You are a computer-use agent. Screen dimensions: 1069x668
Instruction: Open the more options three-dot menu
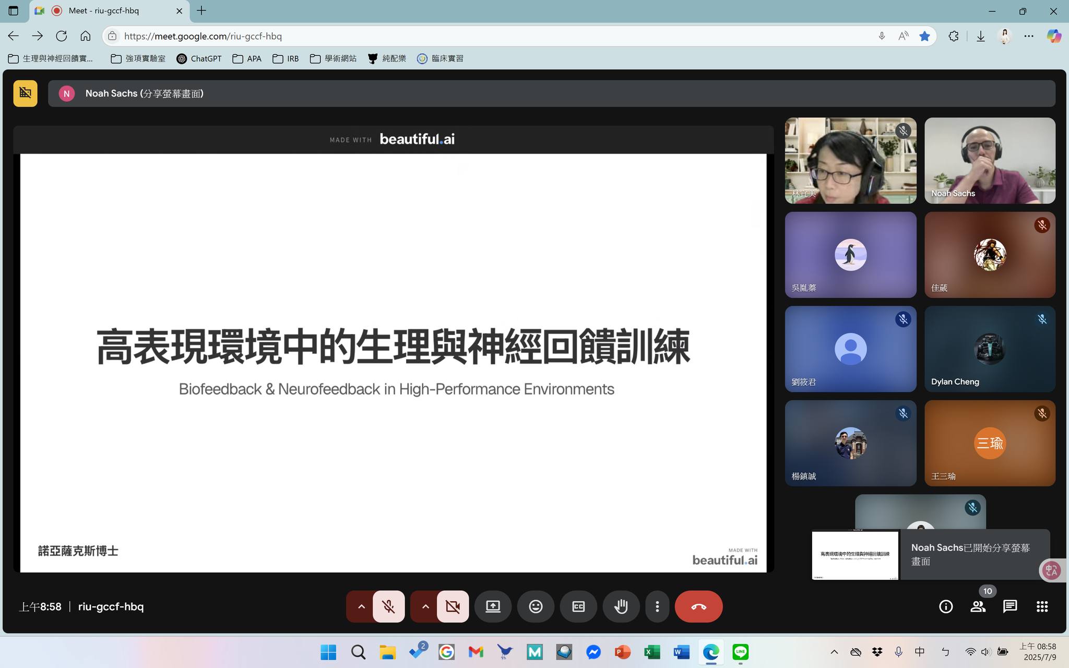[657, 606]
